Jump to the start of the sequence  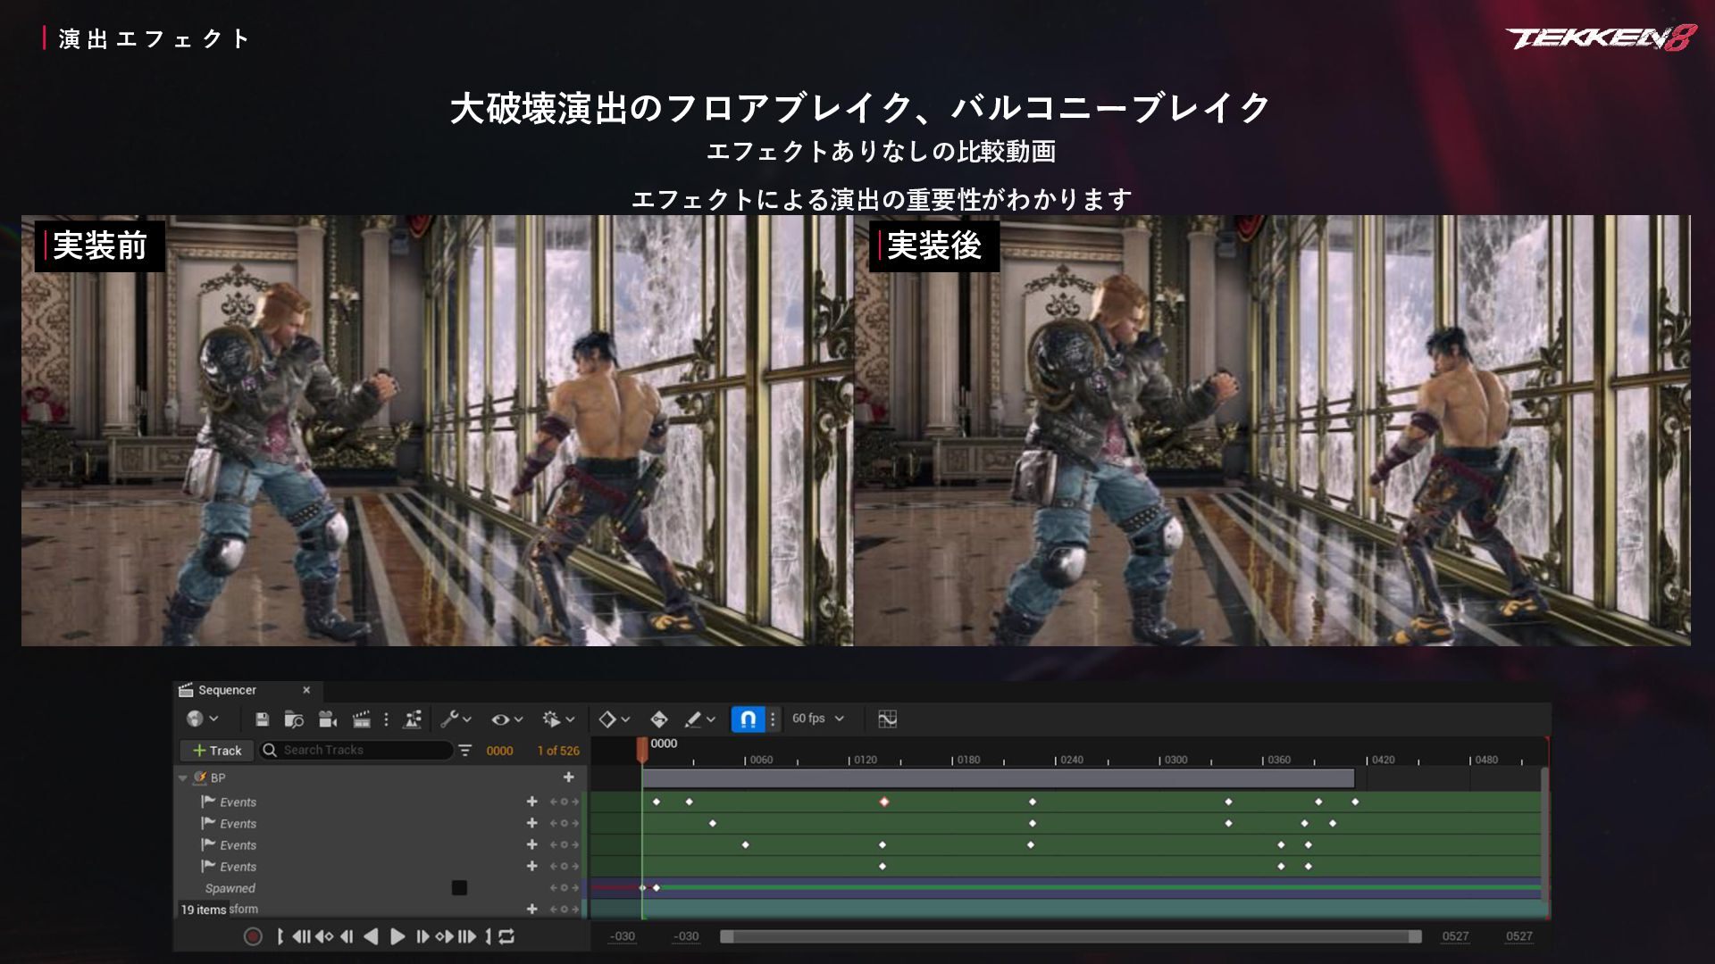pyautogui.click(x=301, y=936)
